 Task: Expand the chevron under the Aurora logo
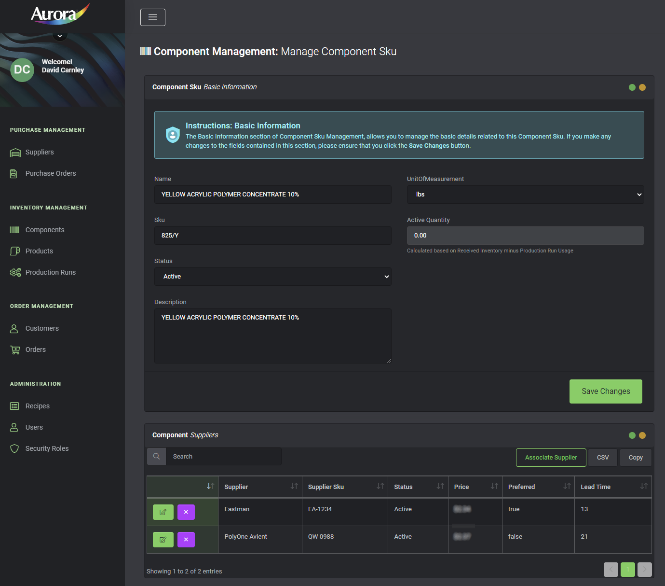coord(60,36)
